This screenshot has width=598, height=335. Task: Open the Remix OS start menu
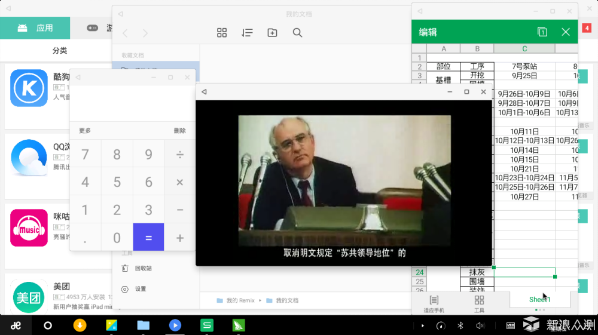point(16,325)
